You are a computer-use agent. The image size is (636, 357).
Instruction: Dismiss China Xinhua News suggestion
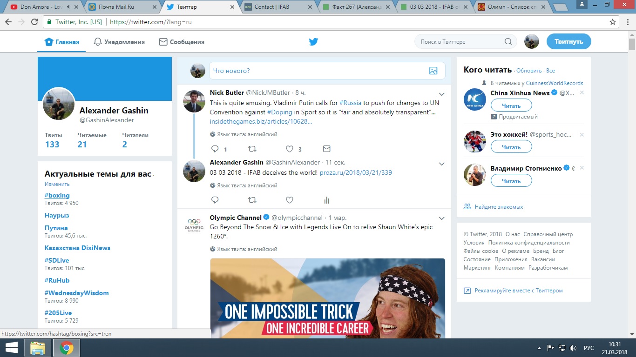[x=582, y=93]
